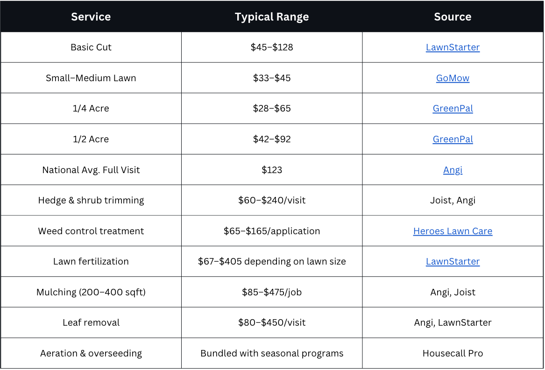Click the $45–$128 price cell

272,47
